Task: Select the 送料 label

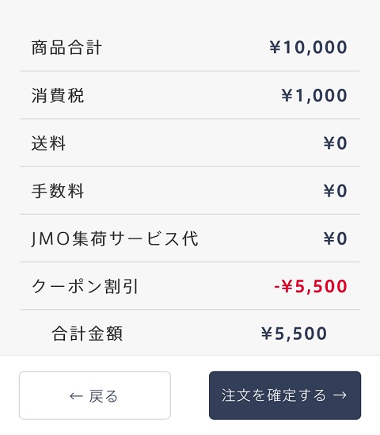Action: [48, 143]
